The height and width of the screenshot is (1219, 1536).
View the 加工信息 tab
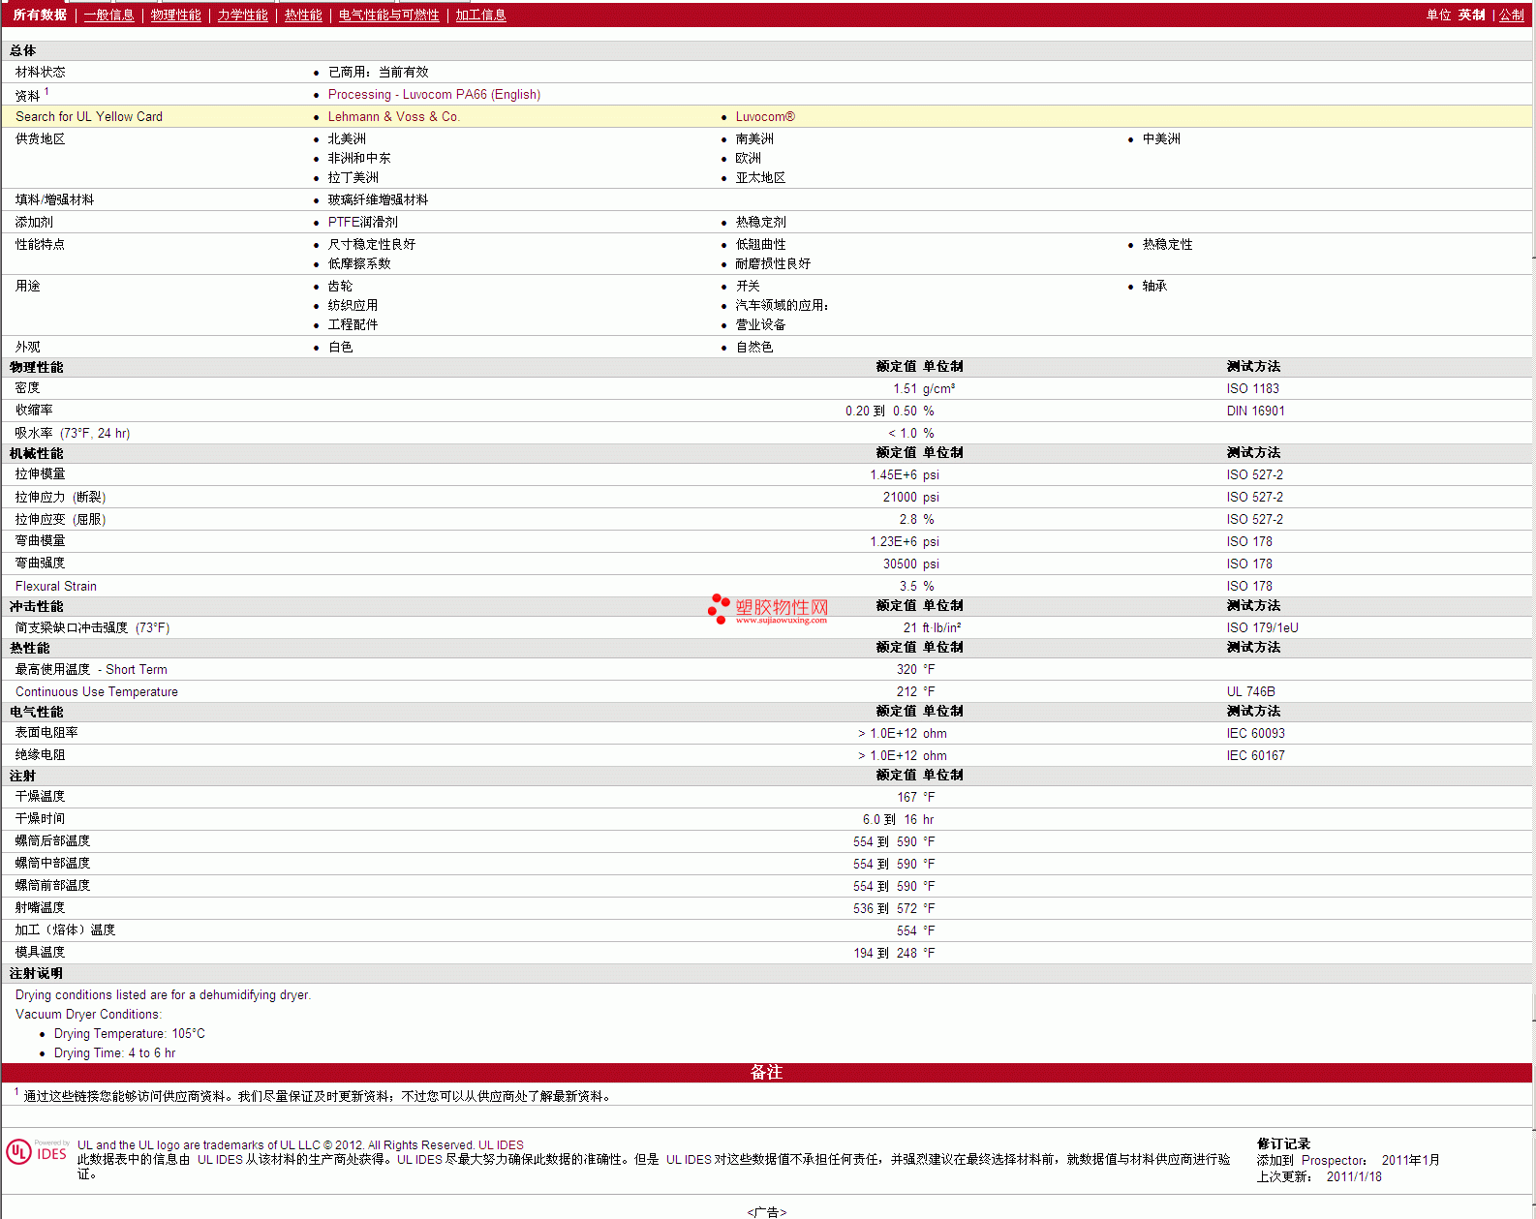(x=480, y=15)
